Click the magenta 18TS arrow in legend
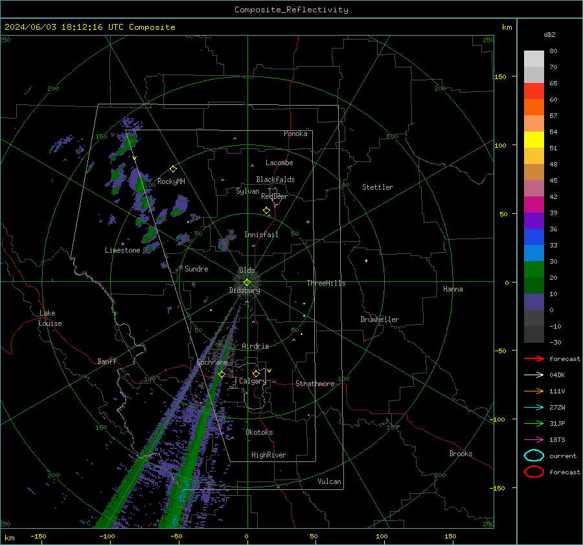This screenshot has width=583, height=545. coord(534,440)
